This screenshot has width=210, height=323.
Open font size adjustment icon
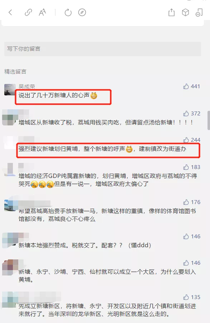pos(42,13)
